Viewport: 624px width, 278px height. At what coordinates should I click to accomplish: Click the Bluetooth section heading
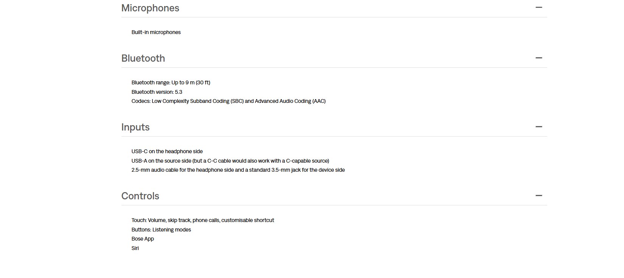coord(143,58)
